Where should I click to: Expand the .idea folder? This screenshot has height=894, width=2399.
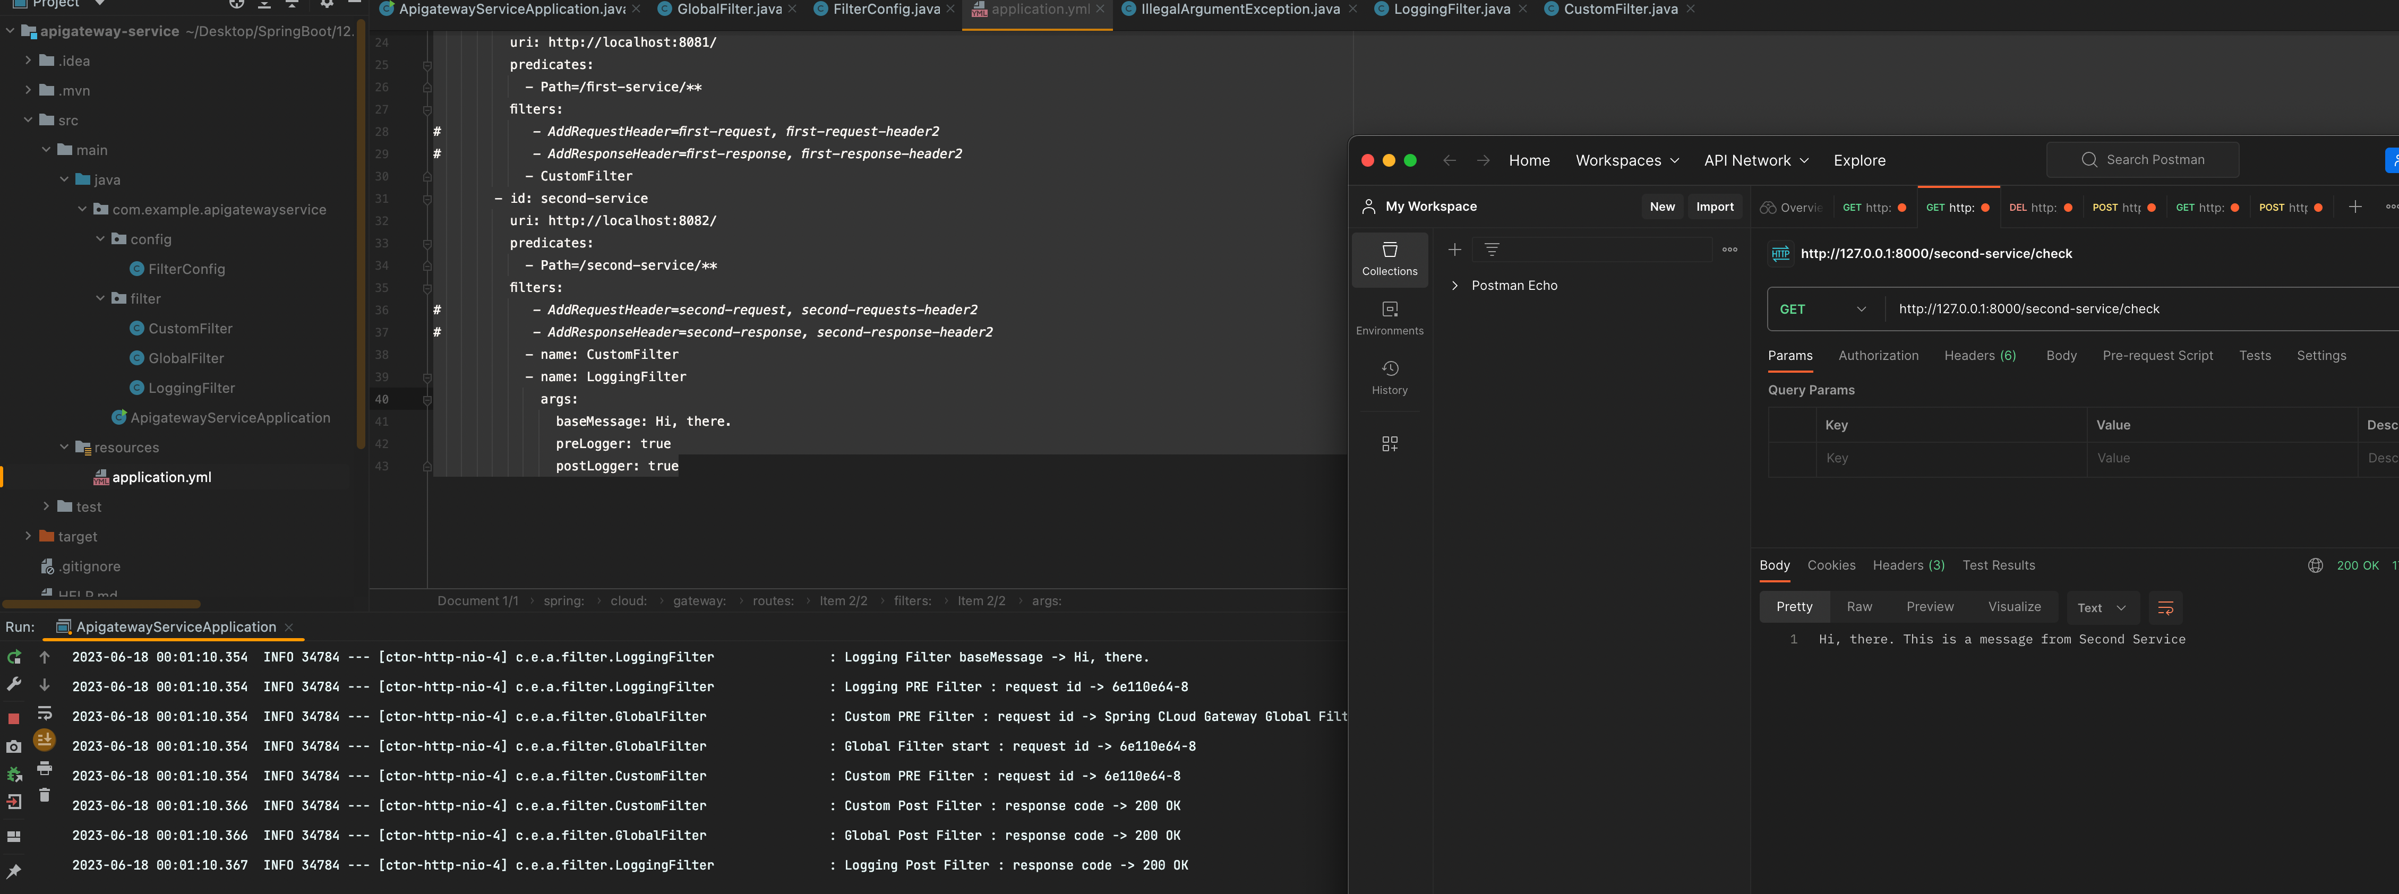pyautogui.click(x=28, y=61)
